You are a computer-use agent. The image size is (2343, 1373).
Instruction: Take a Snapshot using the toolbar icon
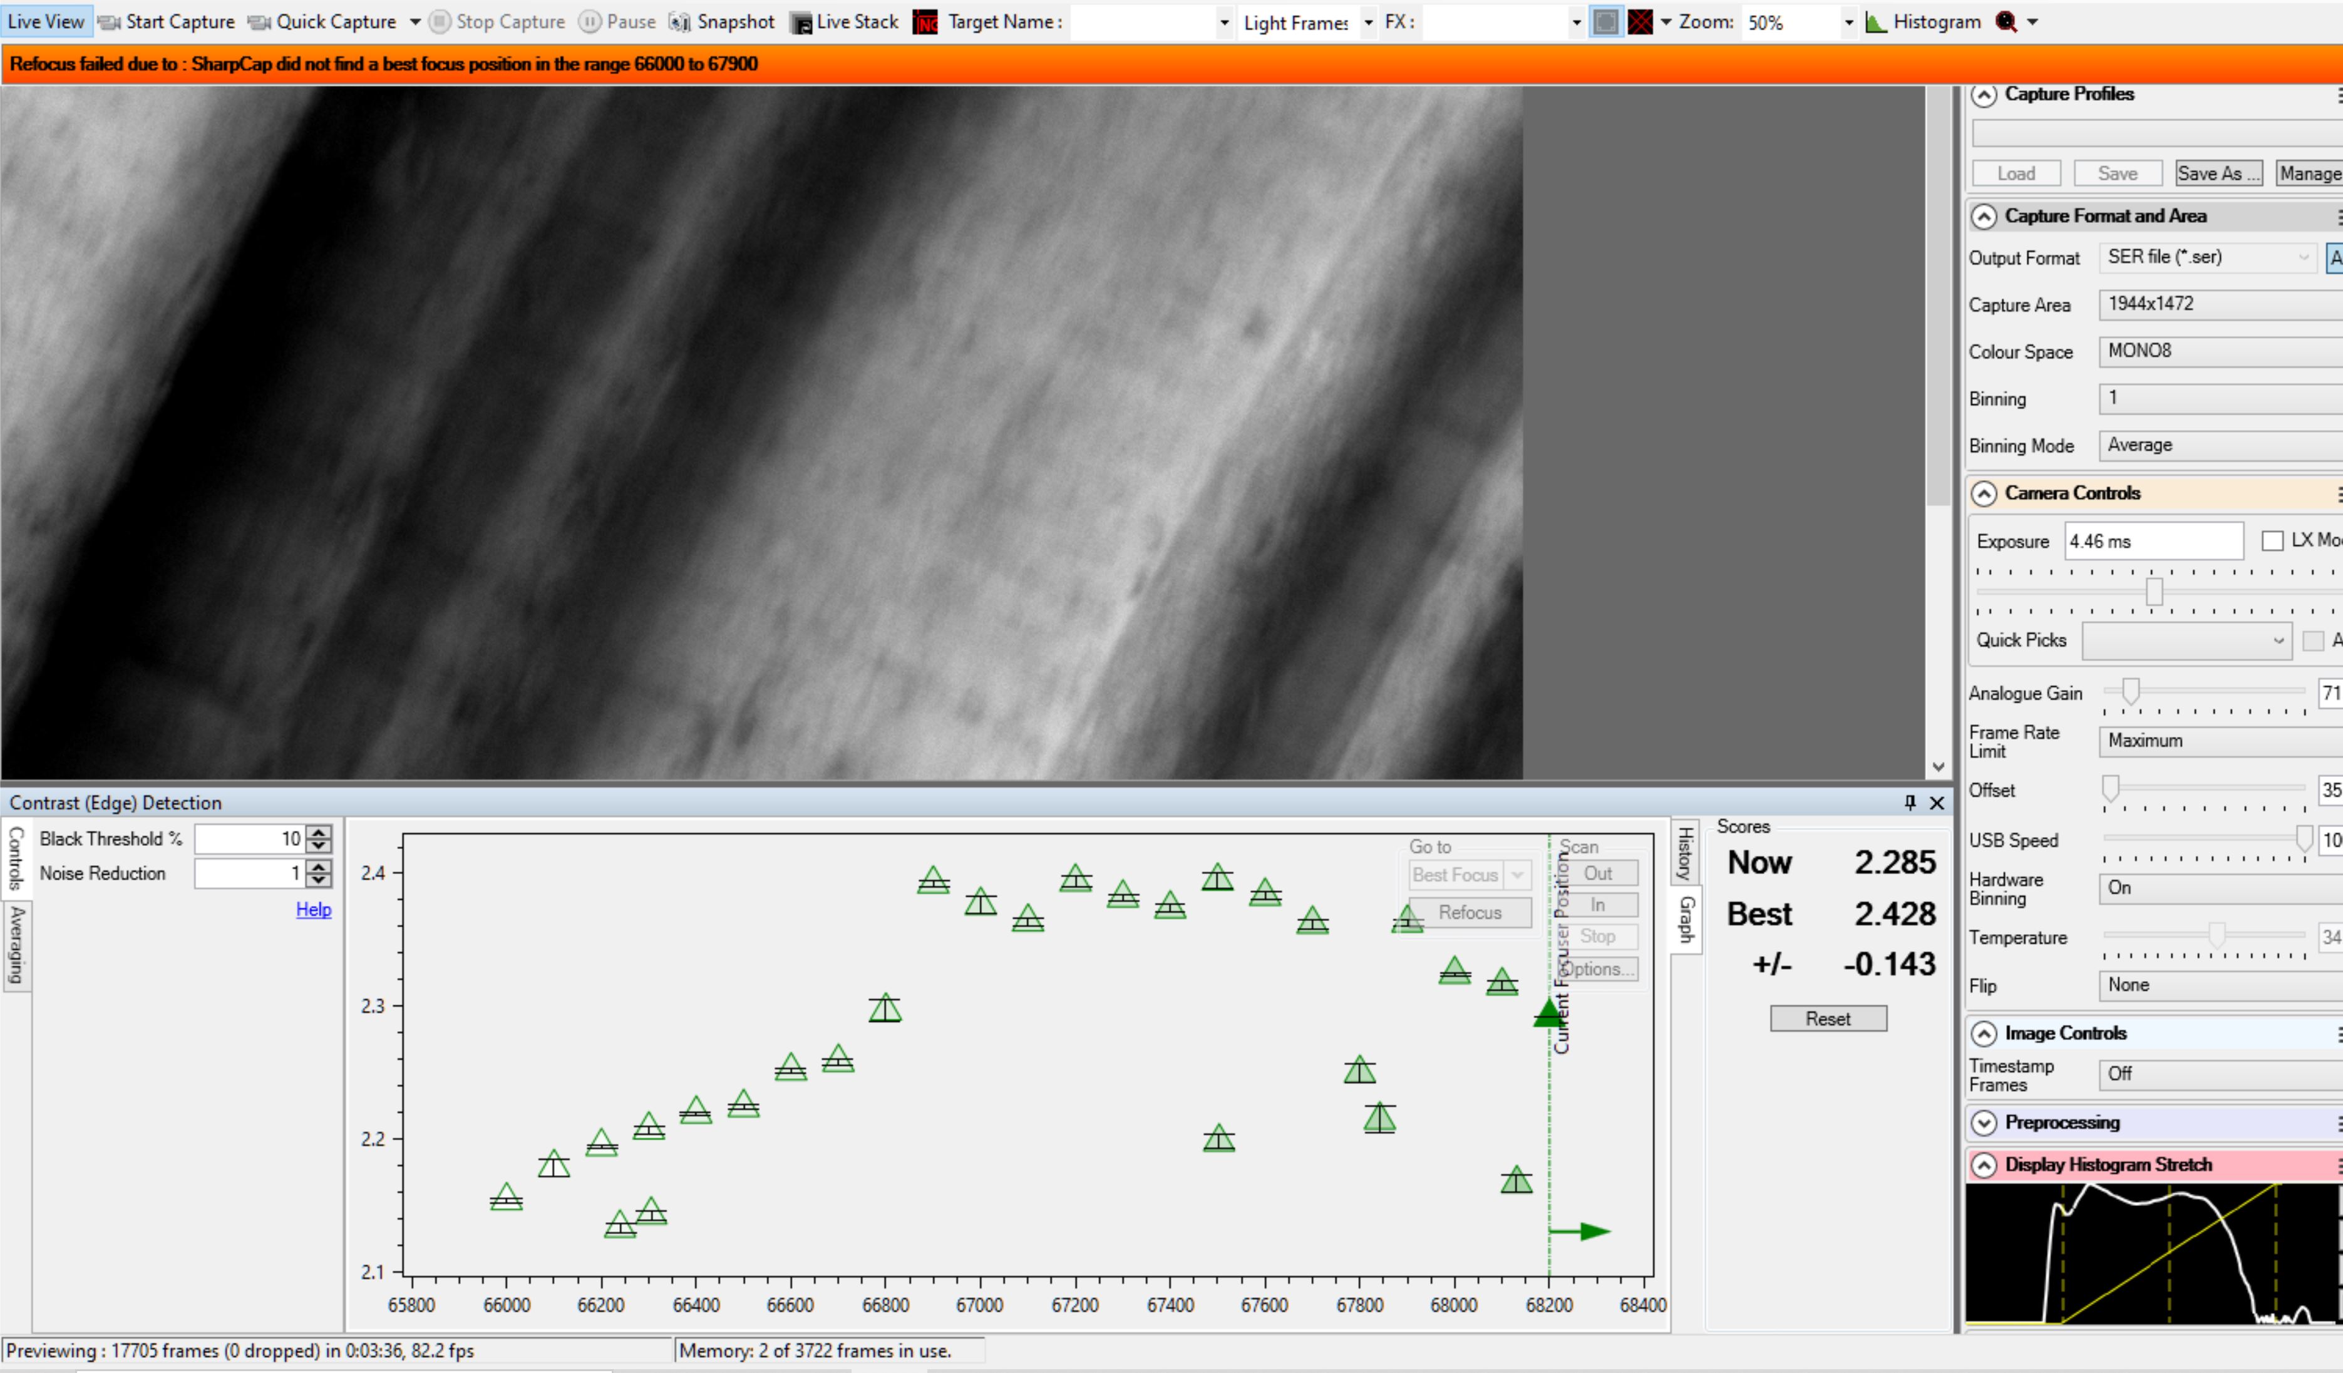(x=681, y=23)
